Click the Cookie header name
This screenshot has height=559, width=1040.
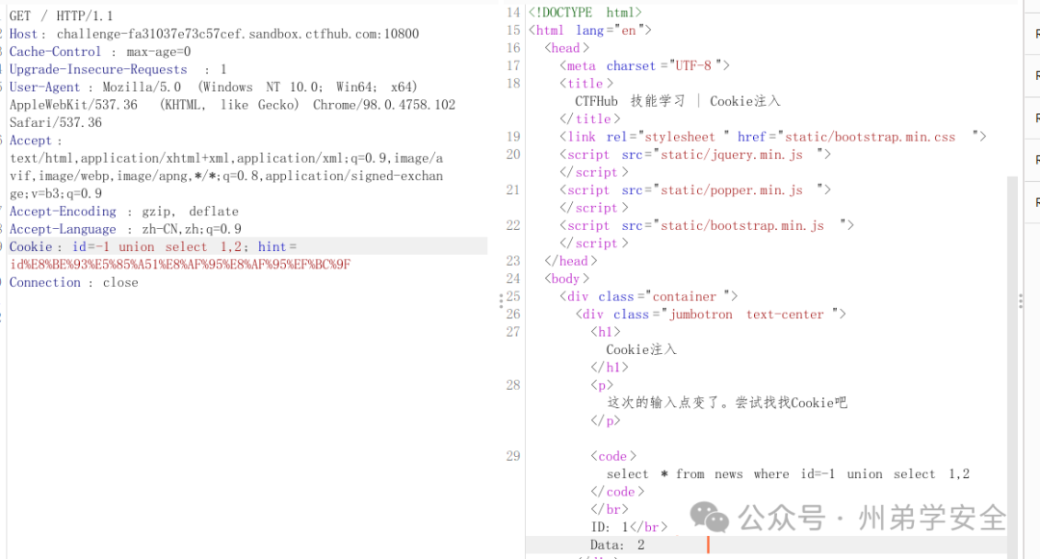coord(31,247)
